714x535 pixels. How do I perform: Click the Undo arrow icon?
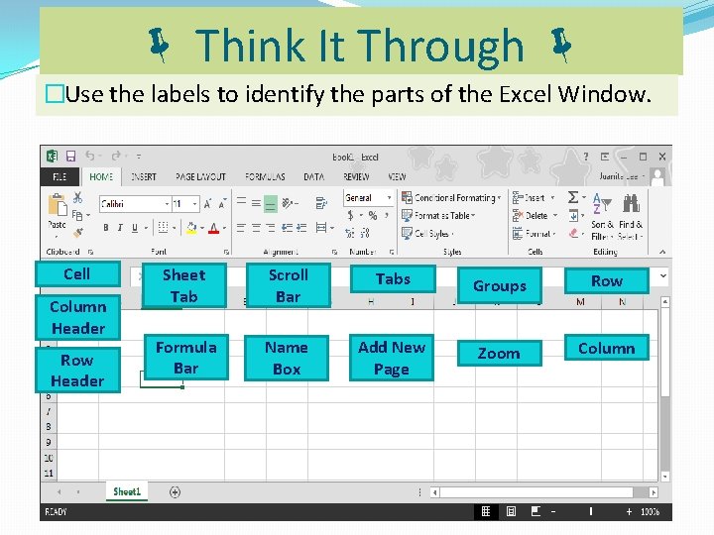[x=89, y=157]
